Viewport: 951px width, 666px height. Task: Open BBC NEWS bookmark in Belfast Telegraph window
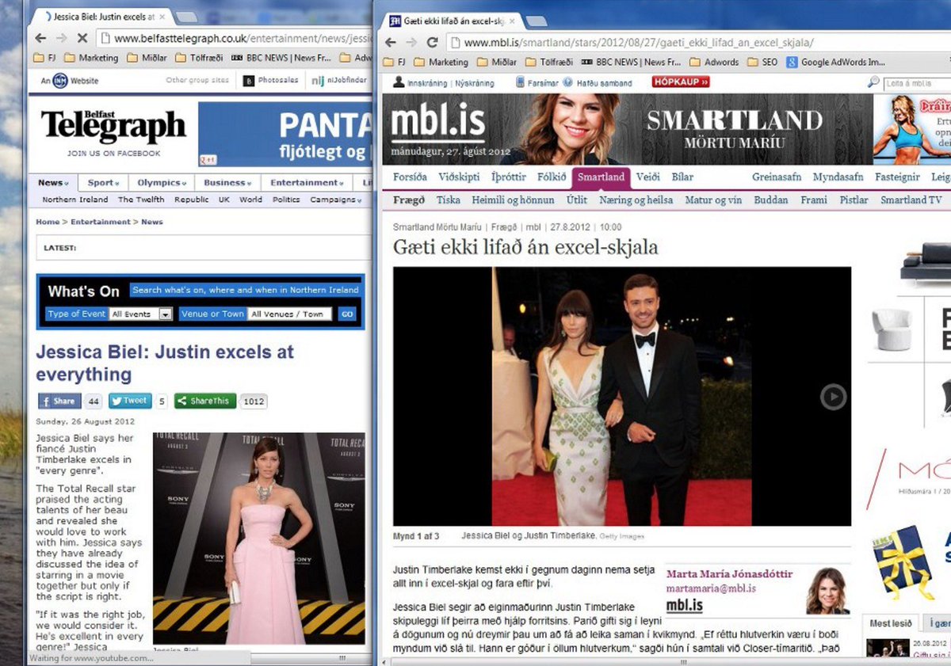click(281, 58)
